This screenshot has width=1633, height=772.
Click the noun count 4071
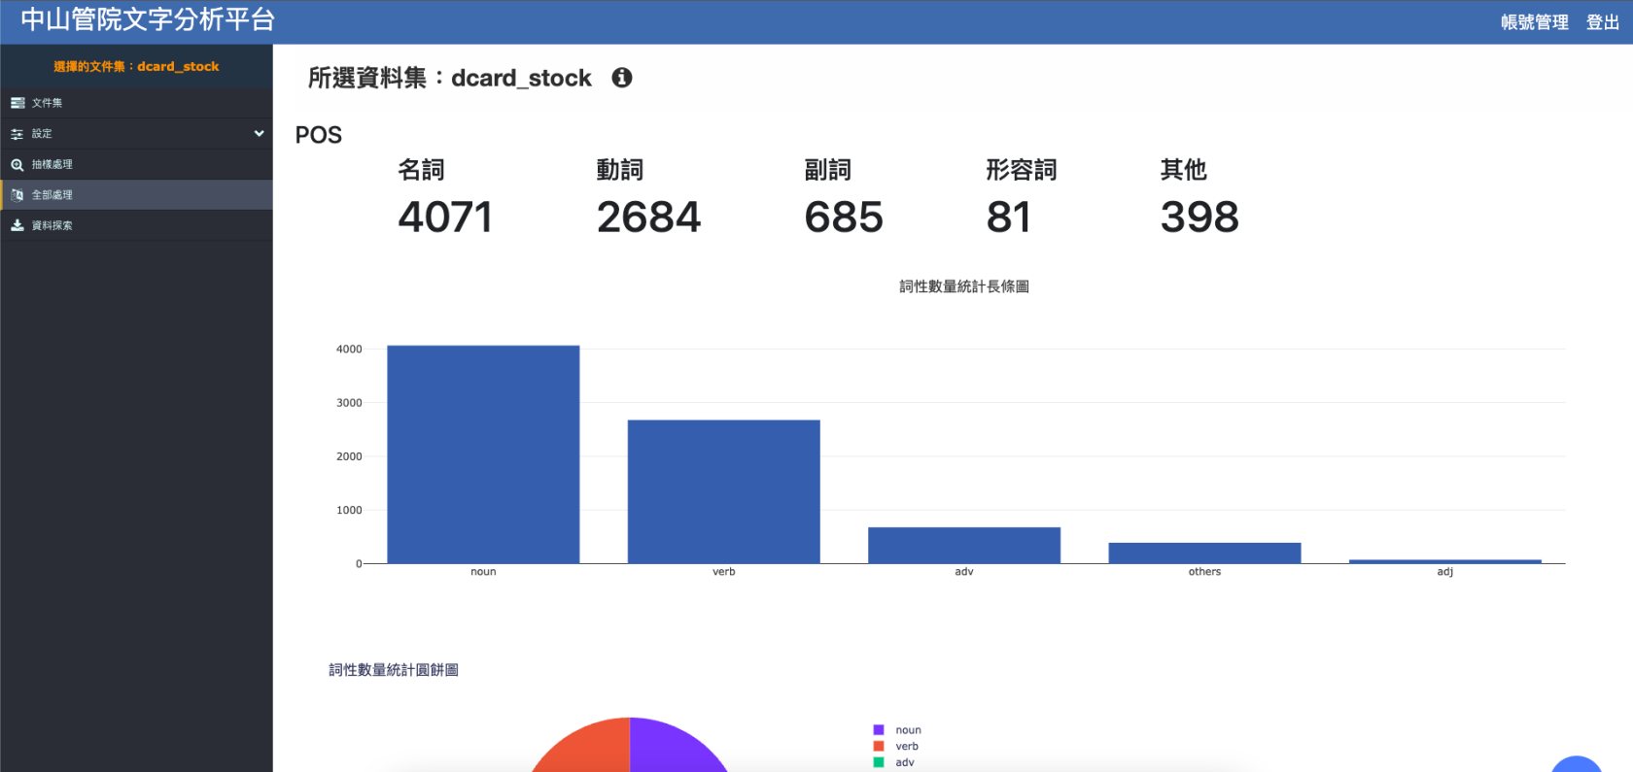[445, 217]
